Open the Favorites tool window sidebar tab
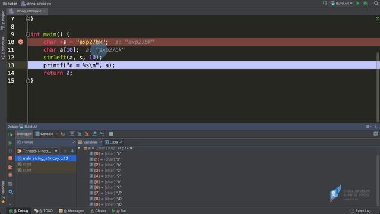380x214 pixels. pyautogui.click(x=3, y=192)
